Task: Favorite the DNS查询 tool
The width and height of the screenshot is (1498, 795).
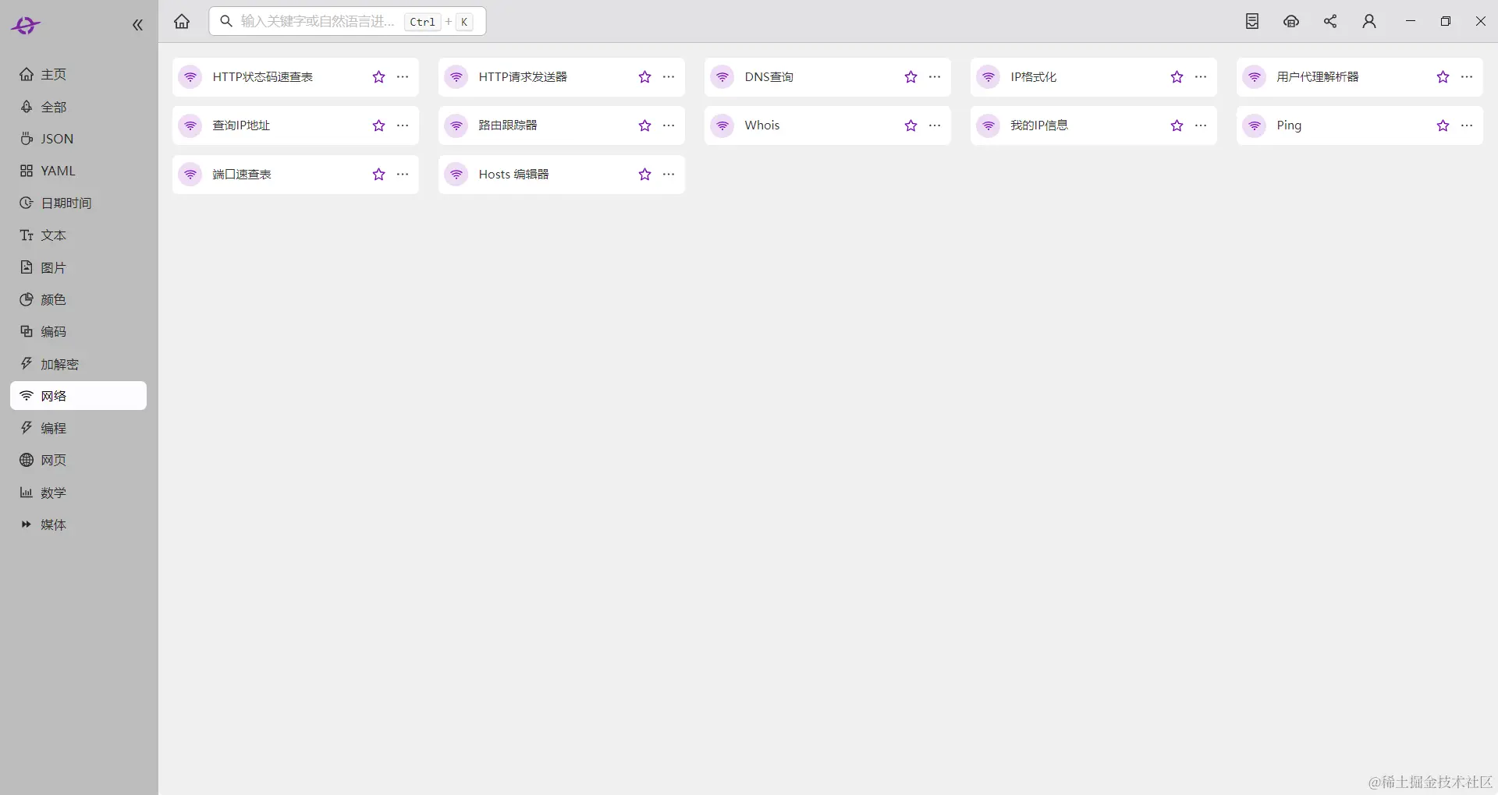Action: [910, 77]
